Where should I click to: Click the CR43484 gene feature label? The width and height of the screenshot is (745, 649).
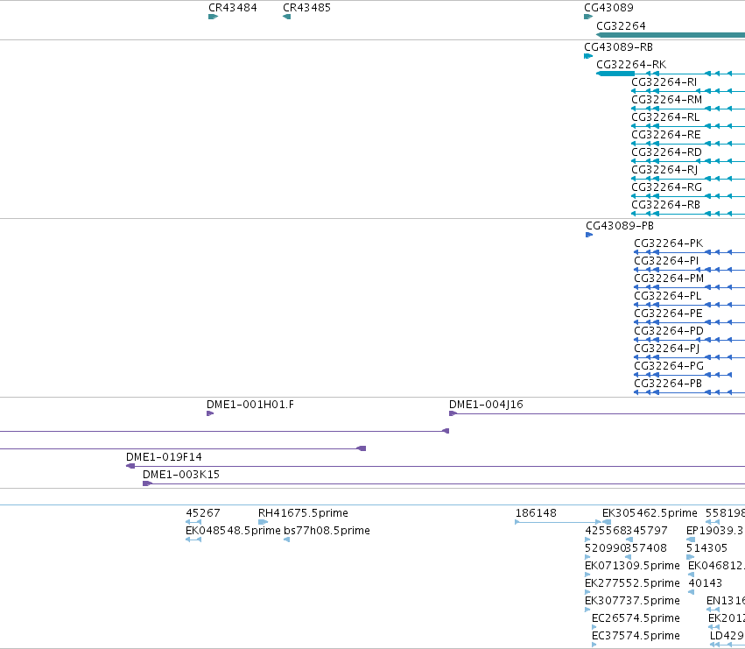232,8
